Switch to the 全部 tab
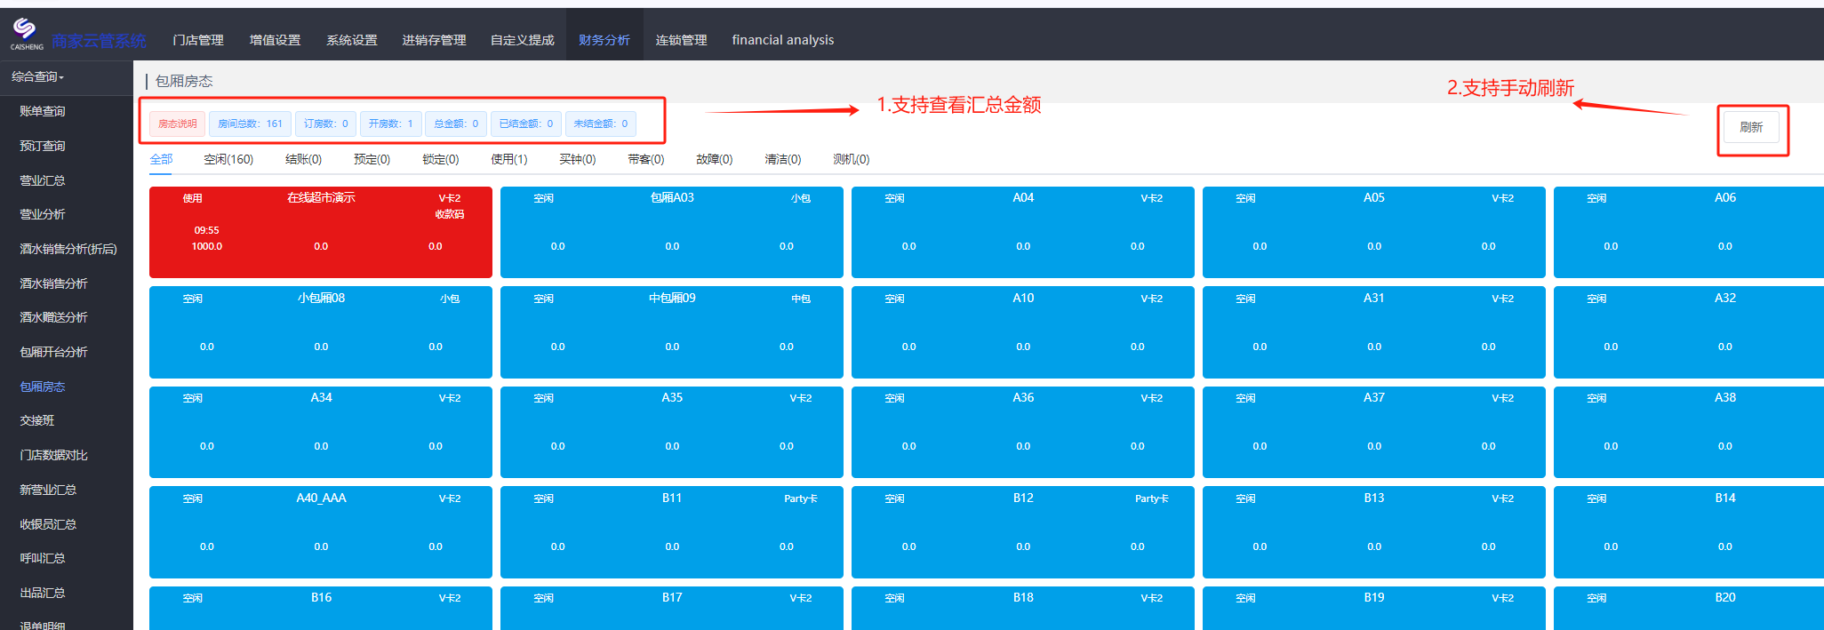 (x=161, y=159)
